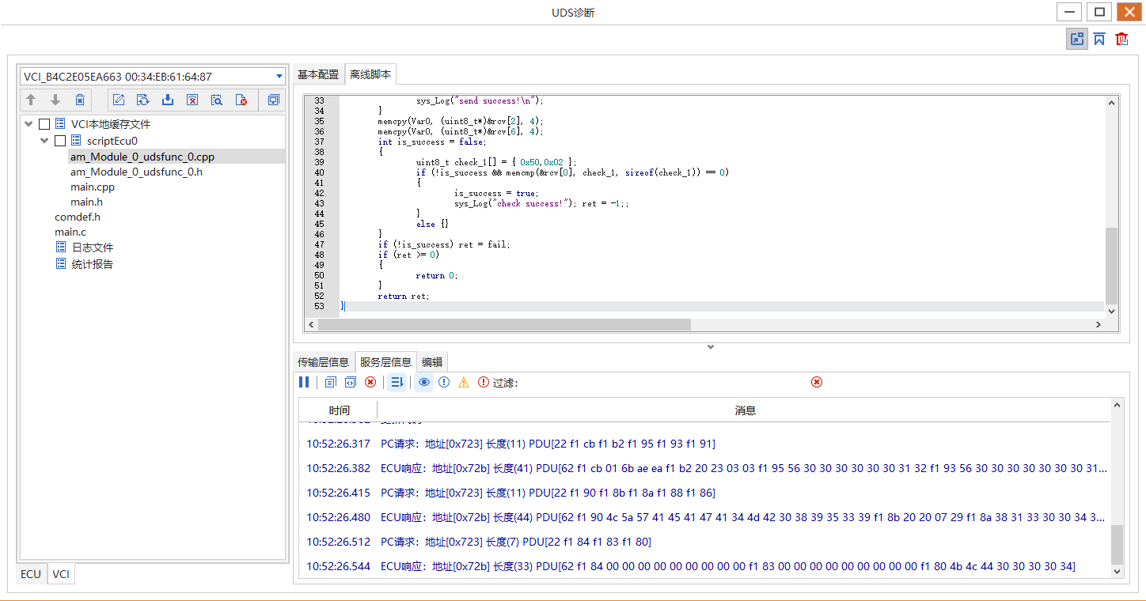Open the 传输层信息 tab

pos(323,362)
